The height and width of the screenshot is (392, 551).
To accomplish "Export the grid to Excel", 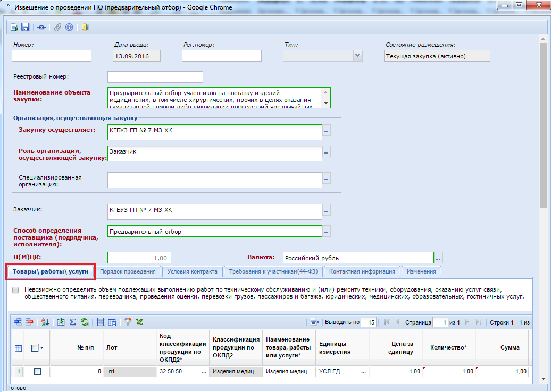I will click(139, 322).
